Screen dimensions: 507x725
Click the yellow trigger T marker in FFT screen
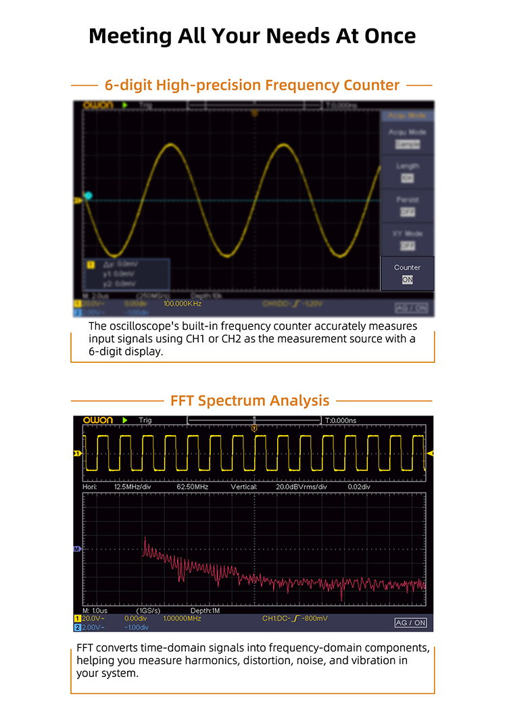click(x=254, y=428)
